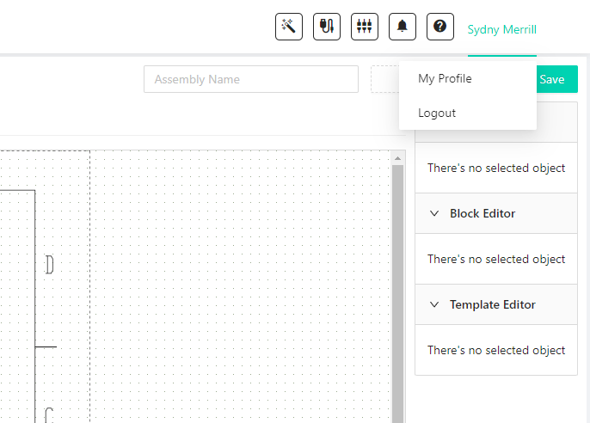Open help question mark icon
Image resolution: width=590 pixels, height=423 pixels.
[439, 27]
